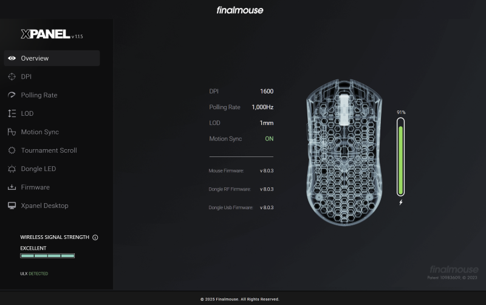Click the Dongle Usb Firmware label

point(231,207)
